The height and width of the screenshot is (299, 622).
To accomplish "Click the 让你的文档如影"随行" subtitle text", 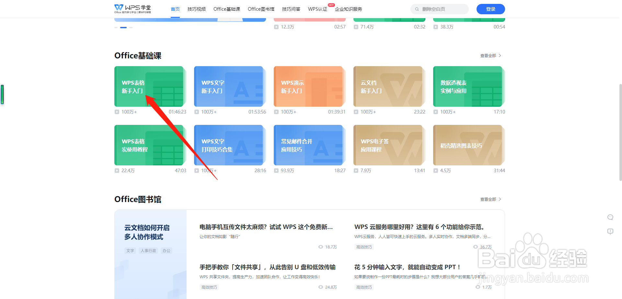I will coord(220,237).
